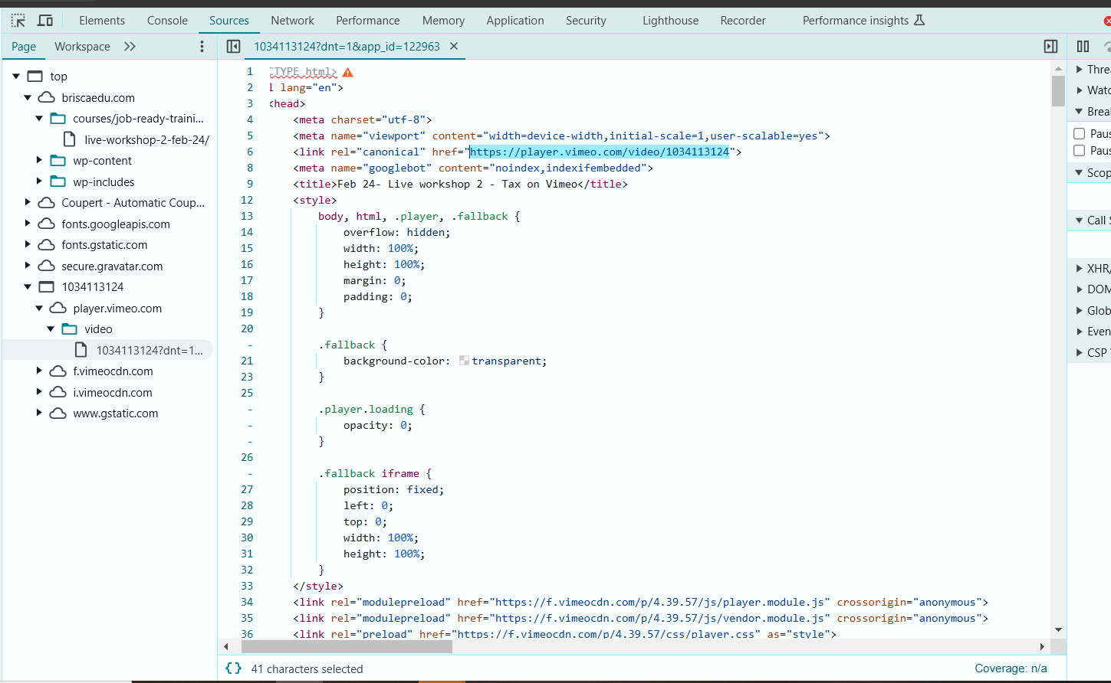
Task: Open the Workspace navigator tab
Action: [x=82, y=47]
